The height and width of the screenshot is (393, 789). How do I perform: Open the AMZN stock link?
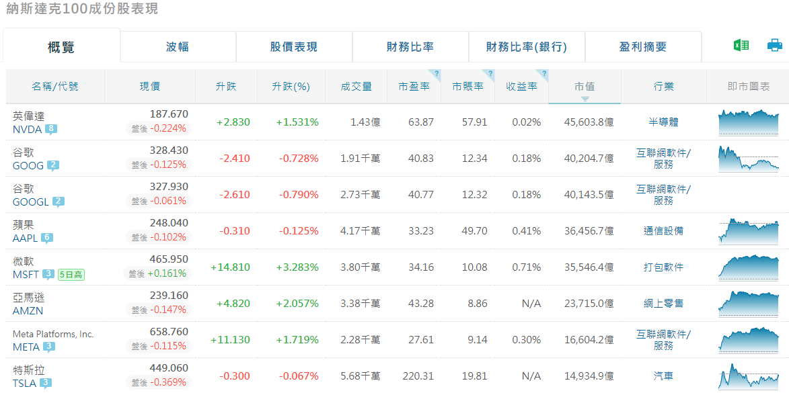28,310
